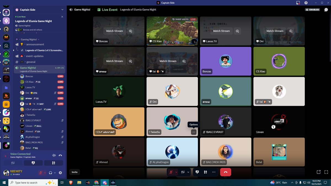The height and width of the screenshot is (186, 331).
Task: Expand the Captain Side server menu
Action: [62, 10]
